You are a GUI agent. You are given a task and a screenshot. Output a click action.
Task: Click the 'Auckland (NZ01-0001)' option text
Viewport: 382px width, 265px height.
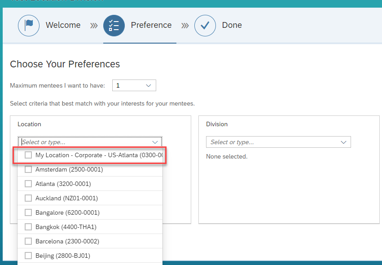point(66,198)
